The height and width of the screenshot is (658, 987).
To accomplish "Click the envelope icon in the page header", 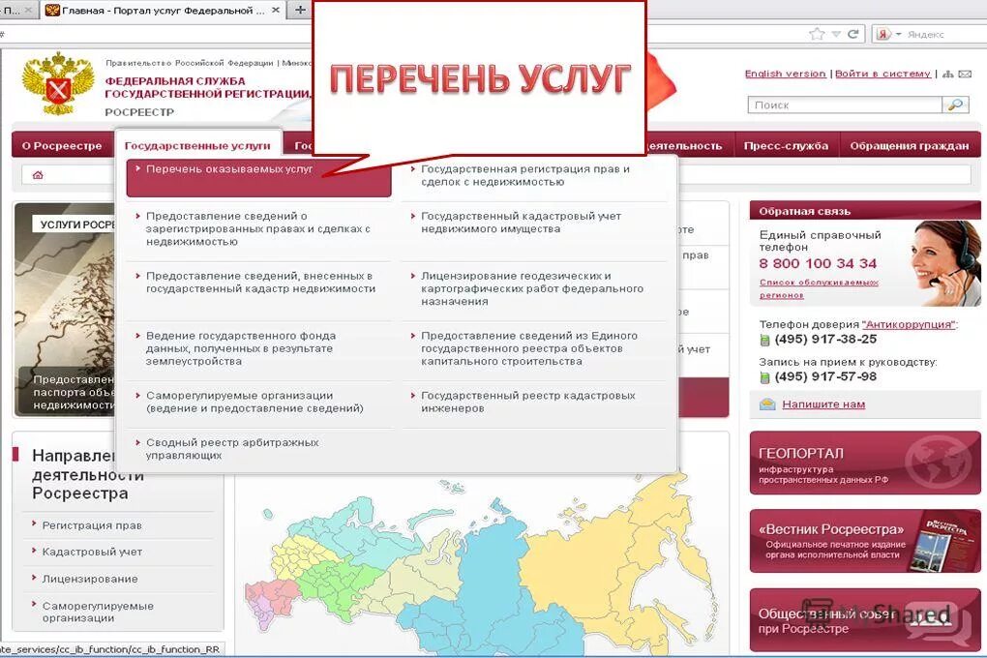I will (965, 74).
